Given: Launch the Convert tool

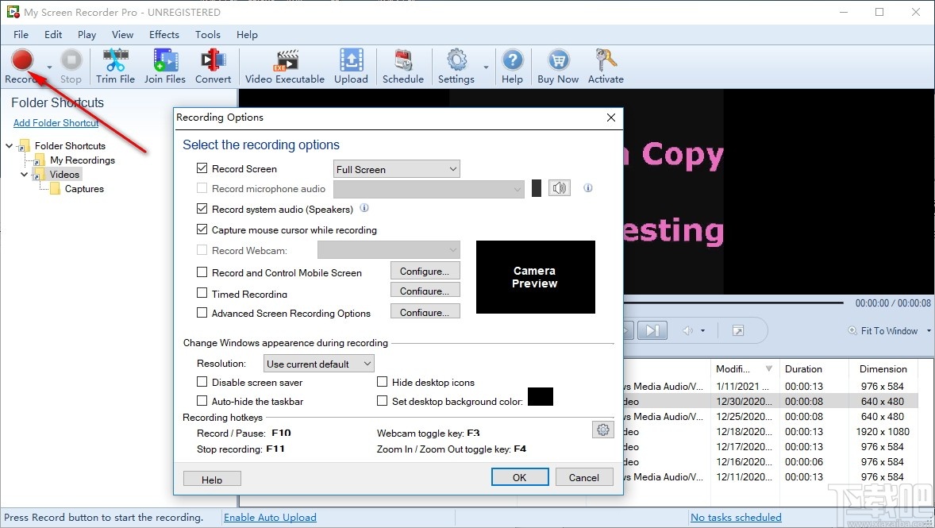Looking at the screenshot, I should click(213, 65).
